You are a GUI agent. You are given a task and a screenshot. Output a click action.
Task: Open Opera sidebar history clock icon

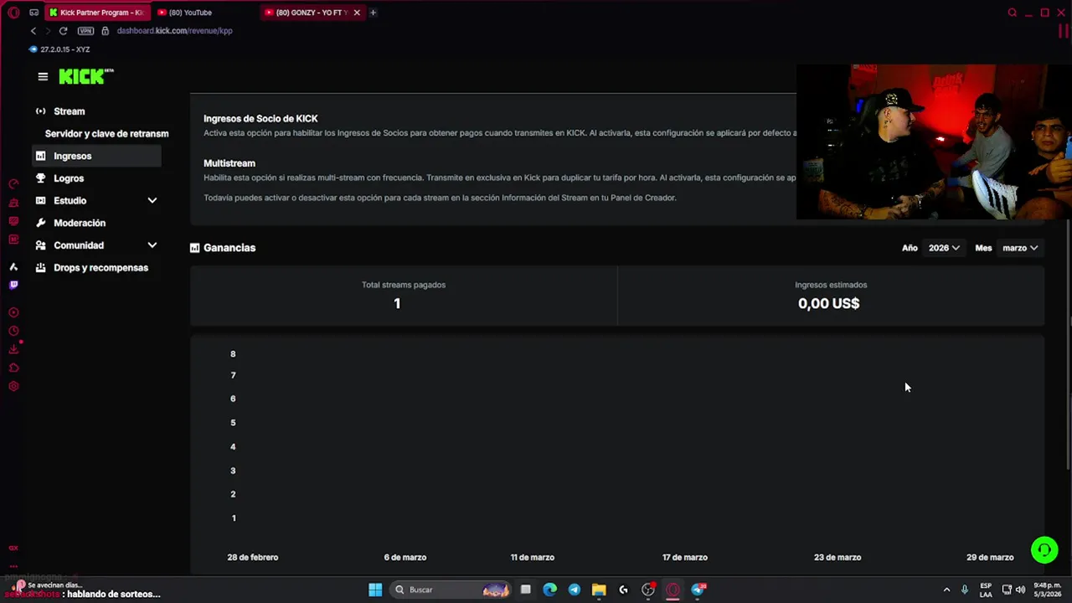pos(13,331)
